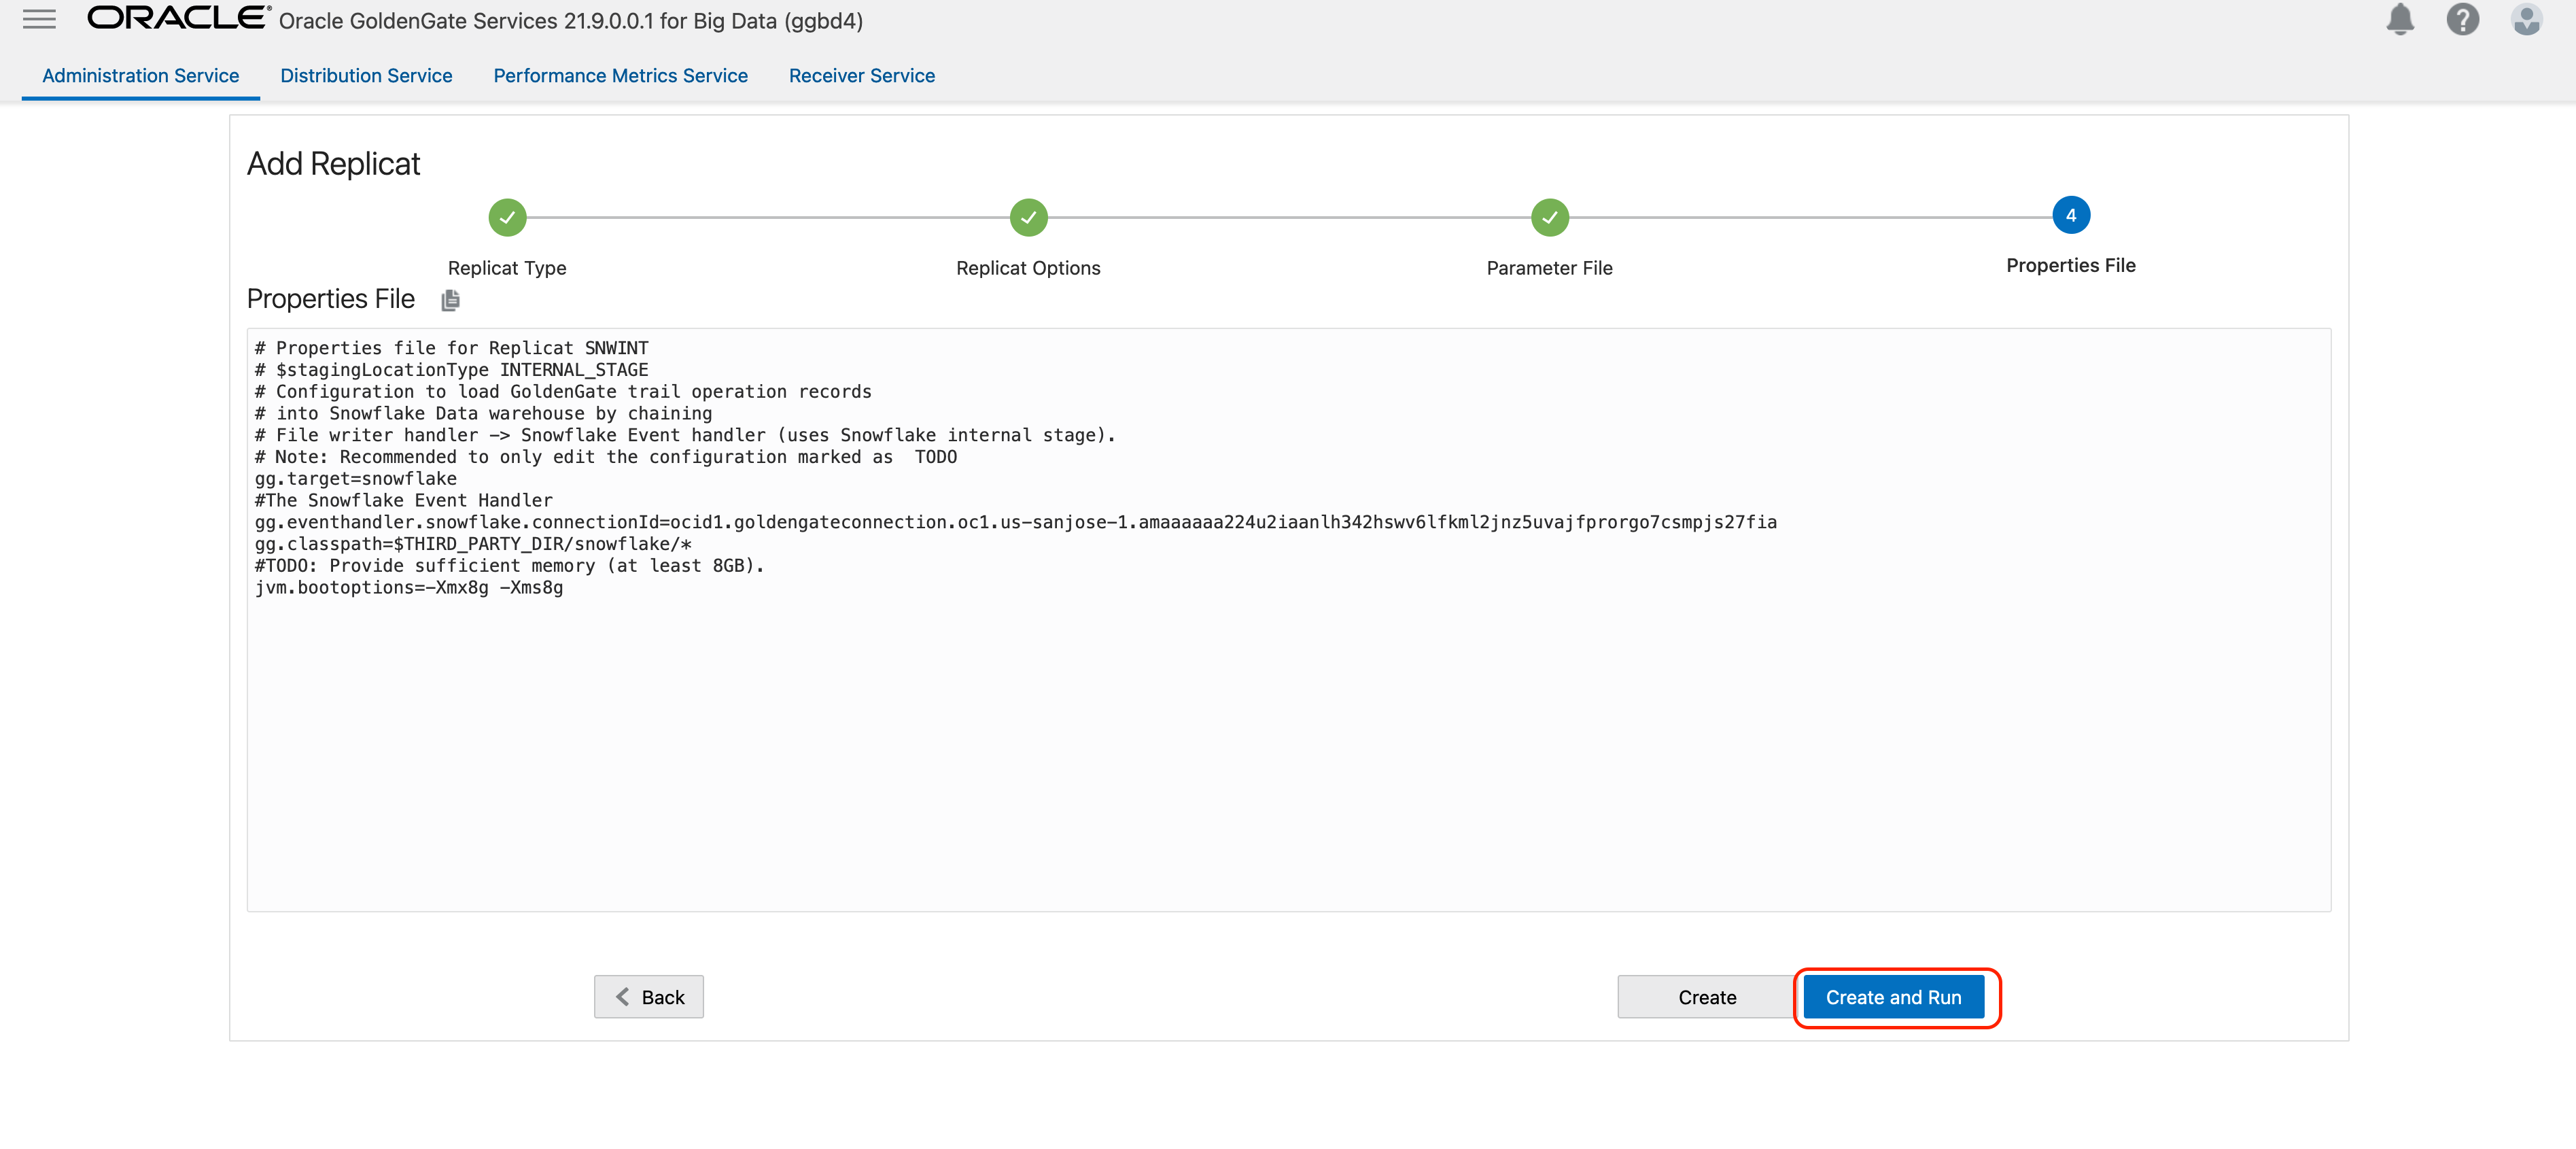2576x1149 pixels.
Task: Click the Replicat Type completed checkmark
Action: (x=507, y=217)
